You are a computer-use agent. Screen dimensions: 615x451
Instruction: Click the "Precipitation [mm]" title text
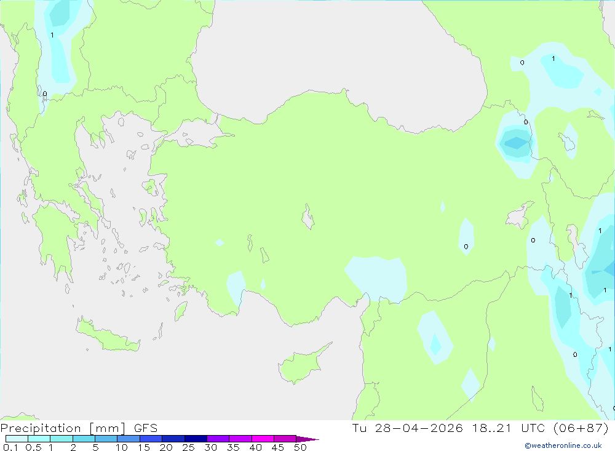[x=63, y=428]
